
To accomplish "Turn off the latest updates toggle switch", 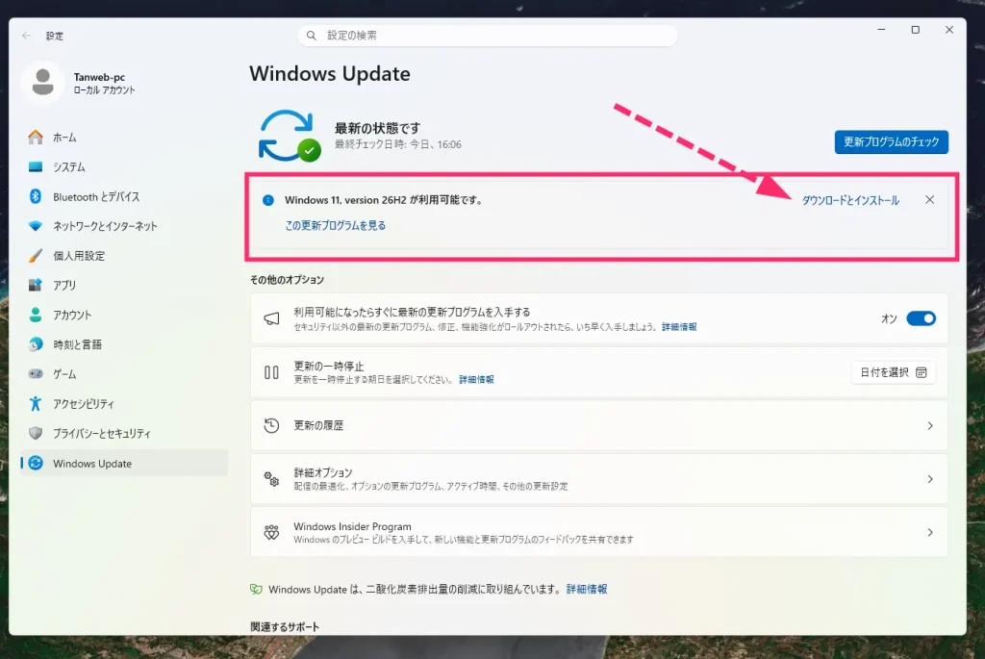I will [x=921, y=318].
